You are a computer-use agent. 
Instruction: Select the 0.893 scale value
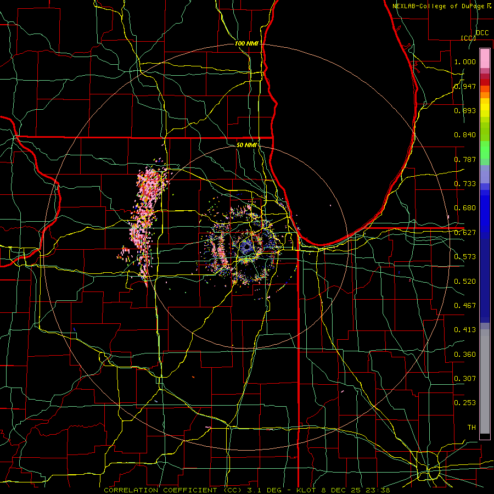pos(465,110)
